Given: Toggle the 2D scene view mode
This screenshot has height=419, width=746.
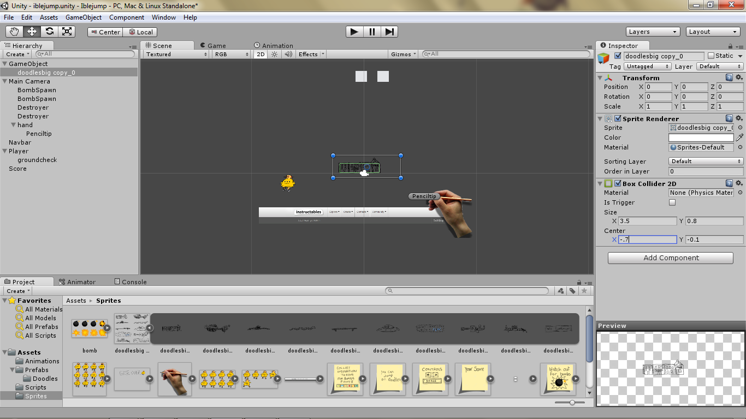Looking at the screenshot, I should click(260, 54).
